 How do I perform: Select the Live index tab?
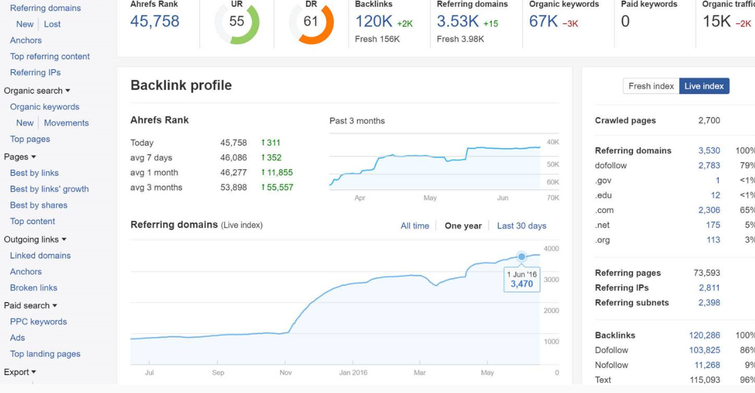click(x=704, y=86)
